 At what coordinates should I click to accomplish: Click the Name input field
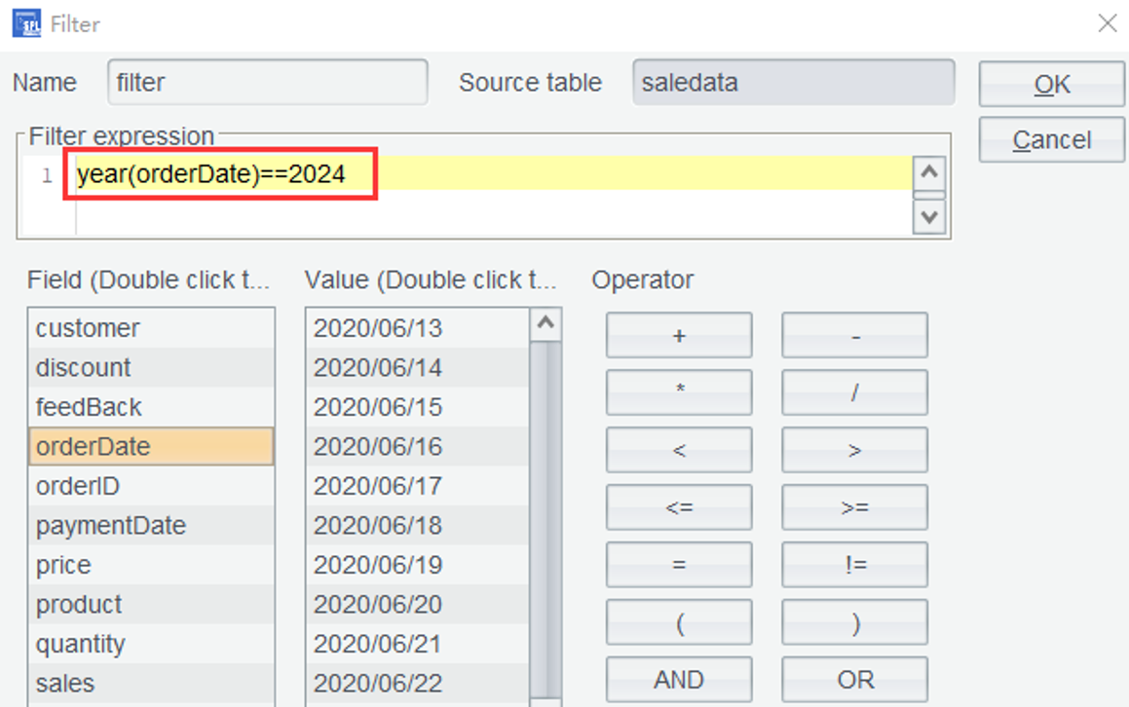coord(267,83)
